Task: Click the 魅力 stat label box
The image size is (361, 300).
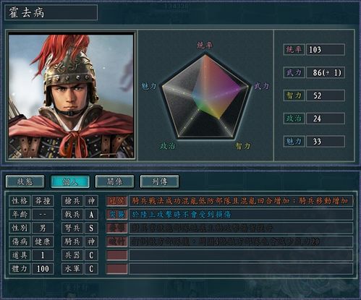Action: click(294, 141)
